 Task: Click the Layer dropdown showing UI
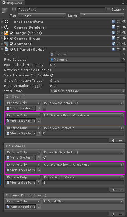tap(102, 15)
